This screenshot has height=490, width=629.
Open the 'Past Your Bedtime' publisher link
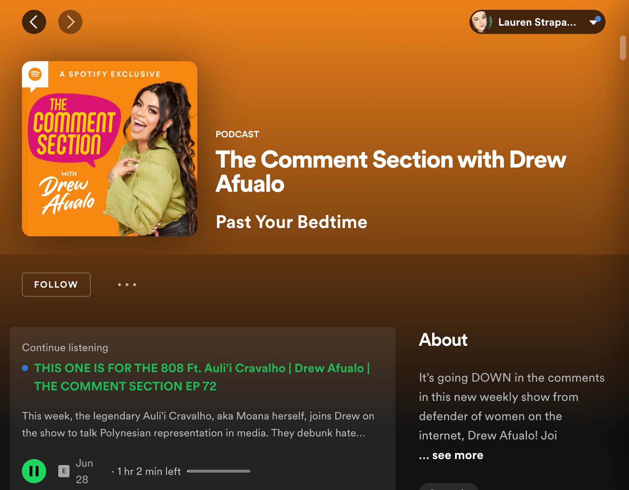291,222
